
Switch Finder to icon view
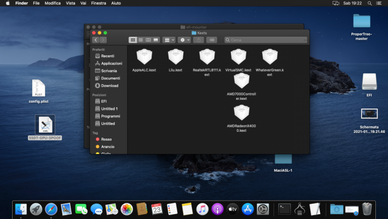133,40
